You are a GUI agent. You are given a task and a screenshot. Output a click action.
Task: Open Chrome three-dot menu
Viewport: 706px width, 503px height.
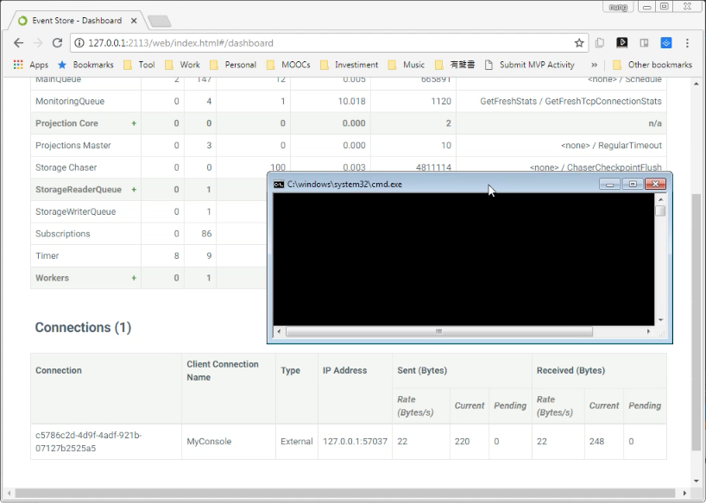(687, 43)
